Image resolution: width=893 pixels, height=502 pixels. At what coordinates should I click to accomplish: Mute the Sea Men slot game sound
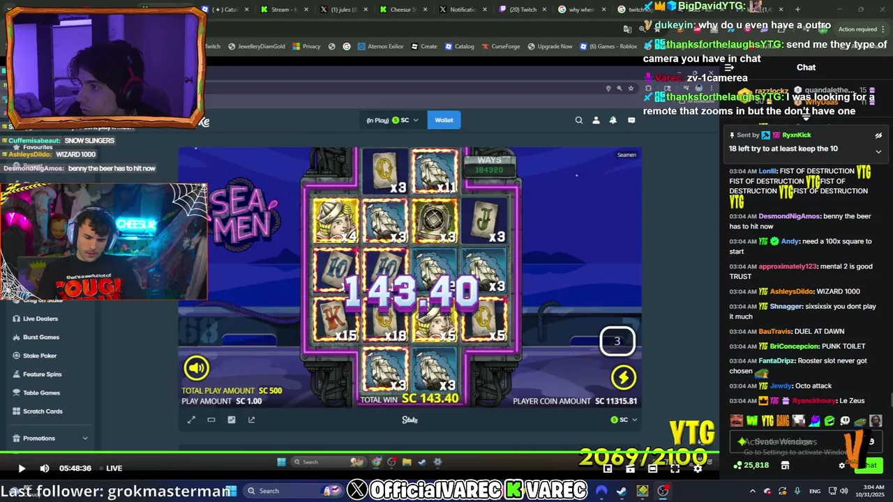coord(196,367)
